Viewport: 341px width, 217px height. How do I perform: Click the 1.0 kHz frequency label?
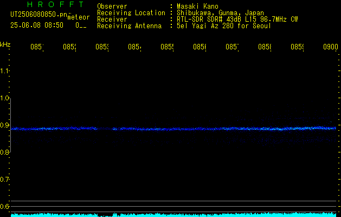click(x=4, y=98)
